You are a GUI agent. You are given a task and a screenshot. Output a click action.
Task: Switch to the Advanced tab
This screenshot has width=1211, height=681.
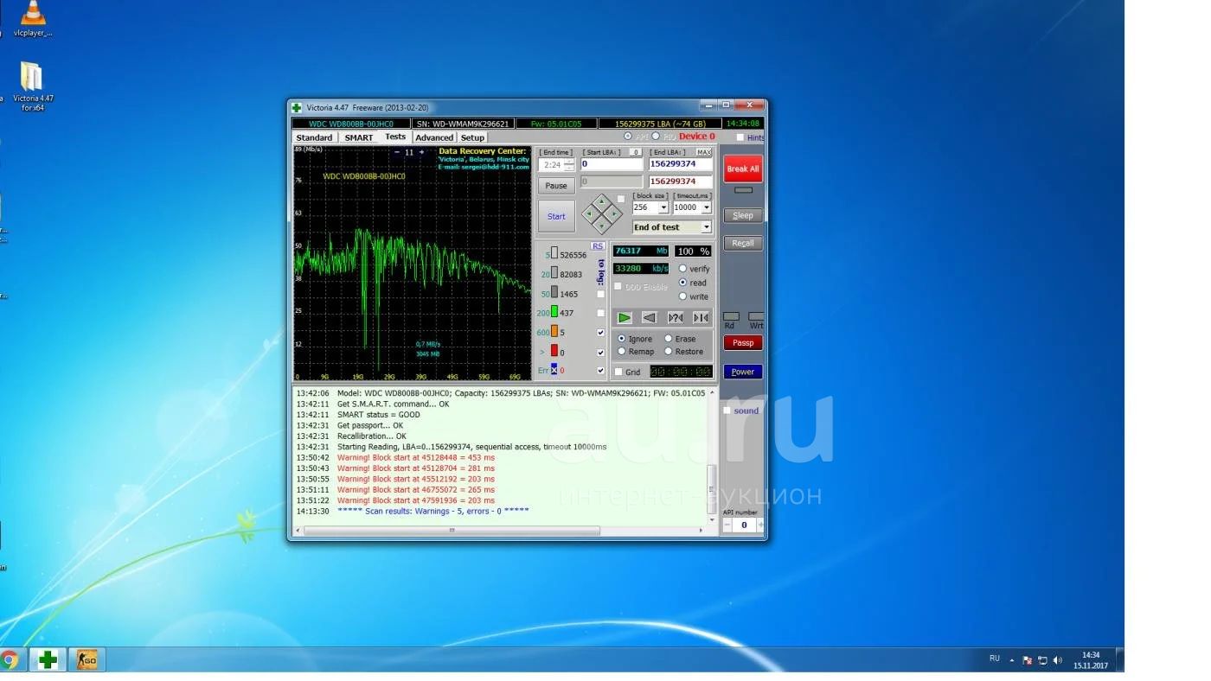click(x=434, y=137)
